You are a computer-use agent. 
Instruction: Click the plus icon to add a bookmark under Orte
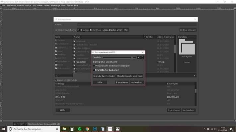tap(56, 76)
